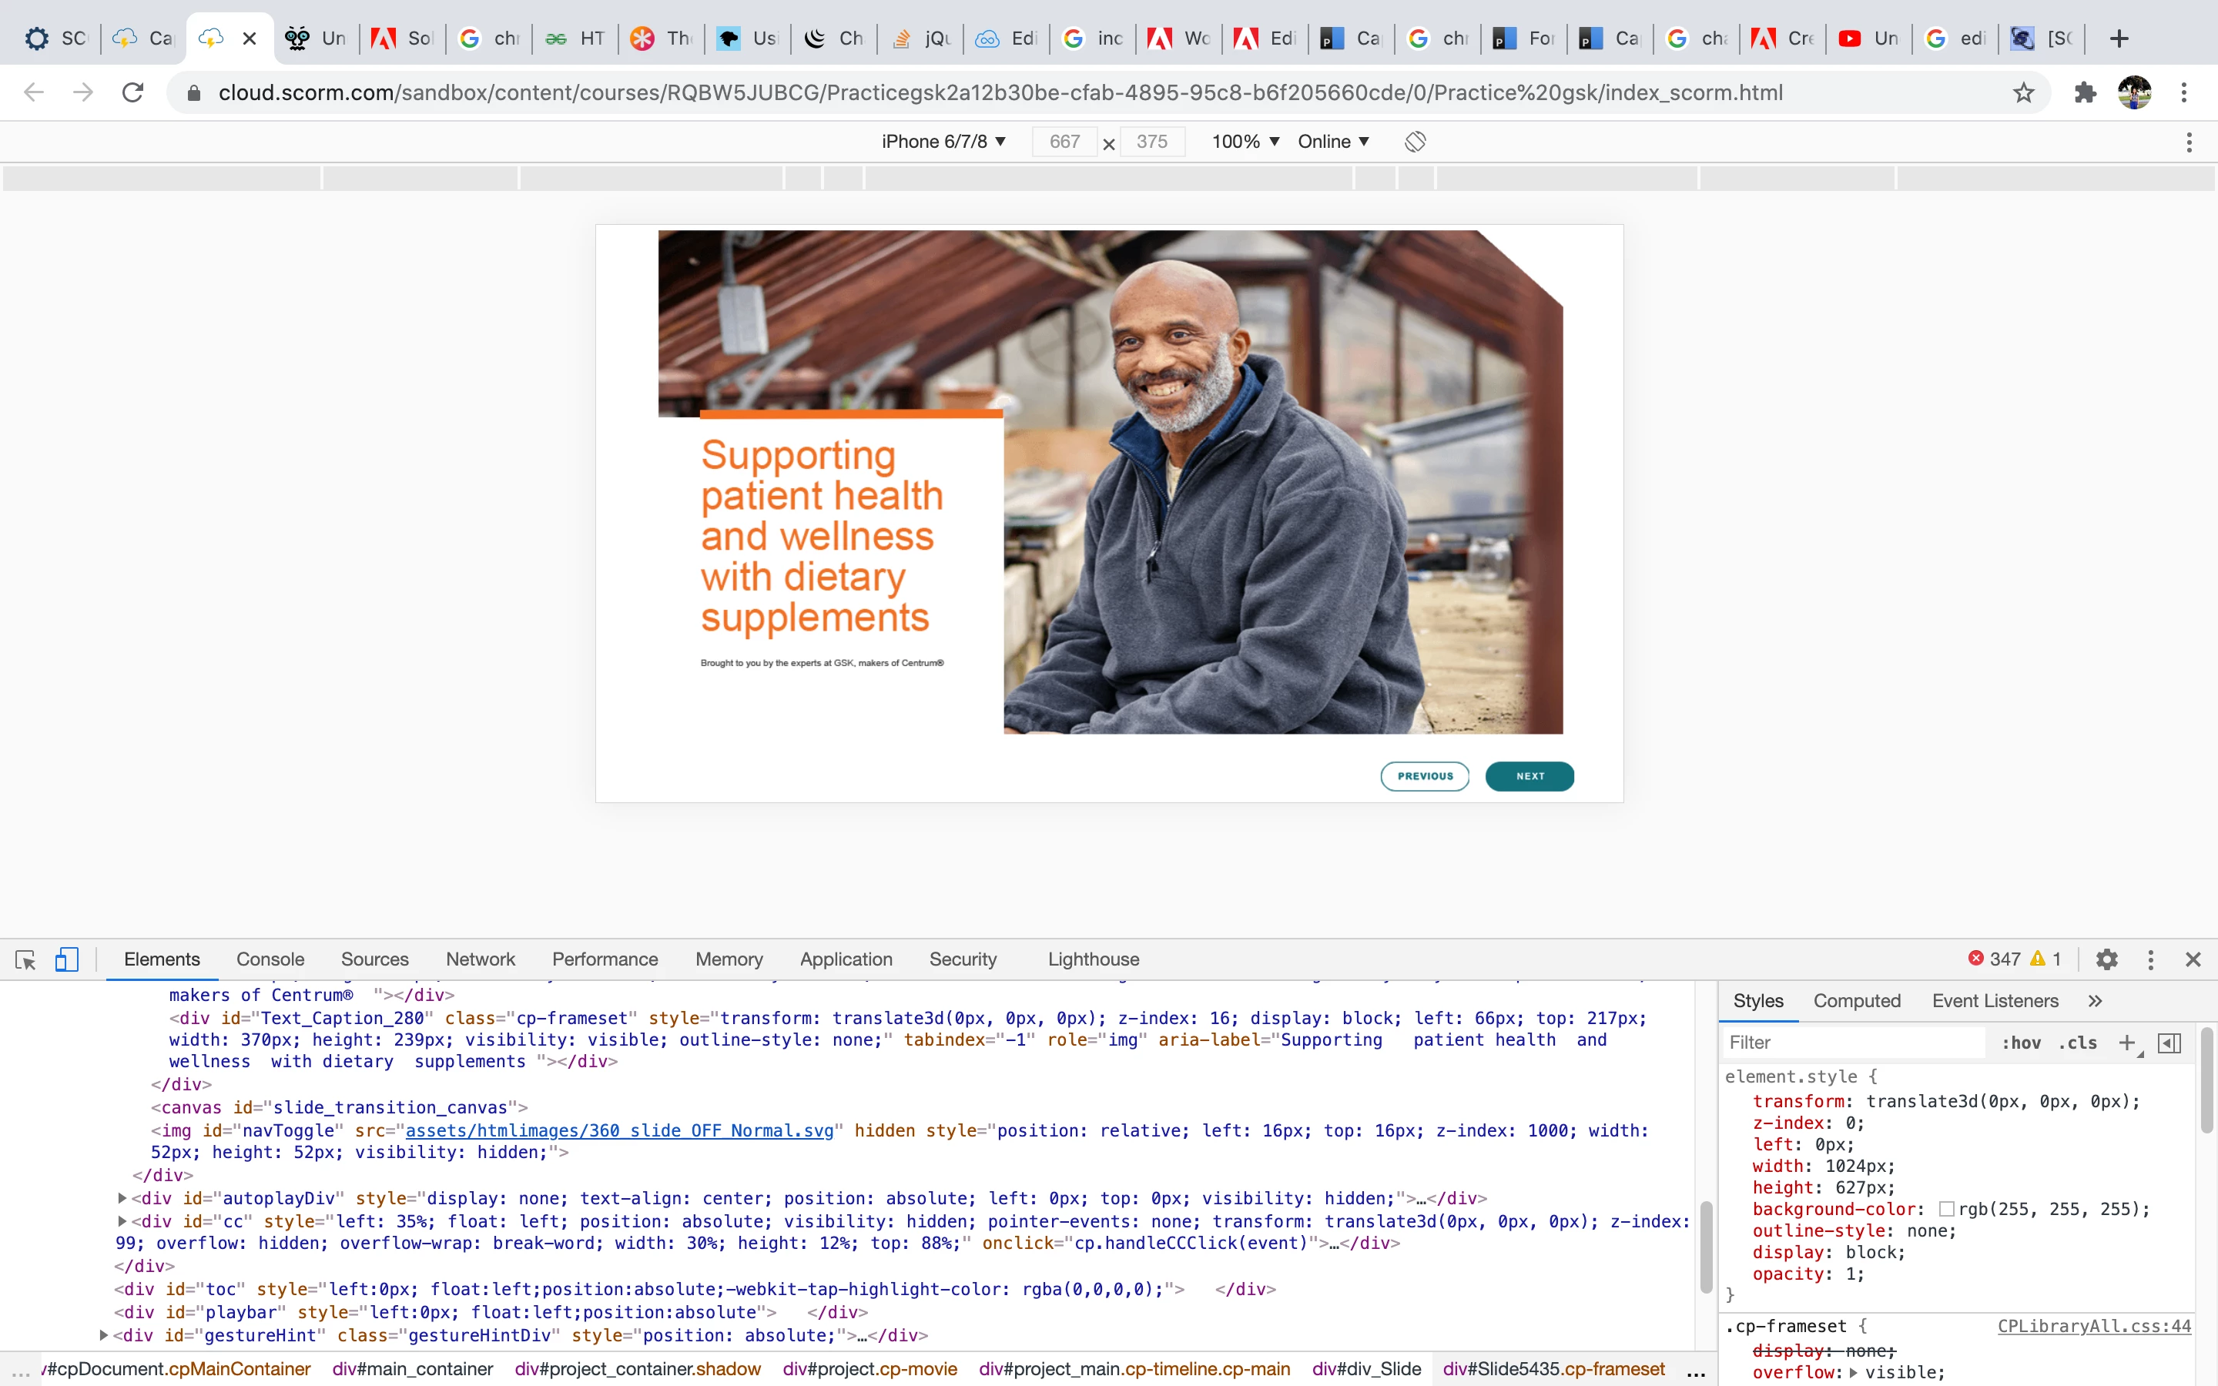Toggle the .cls class editor
Screen dimensions: 2218x1386
click(2078, 1043)
